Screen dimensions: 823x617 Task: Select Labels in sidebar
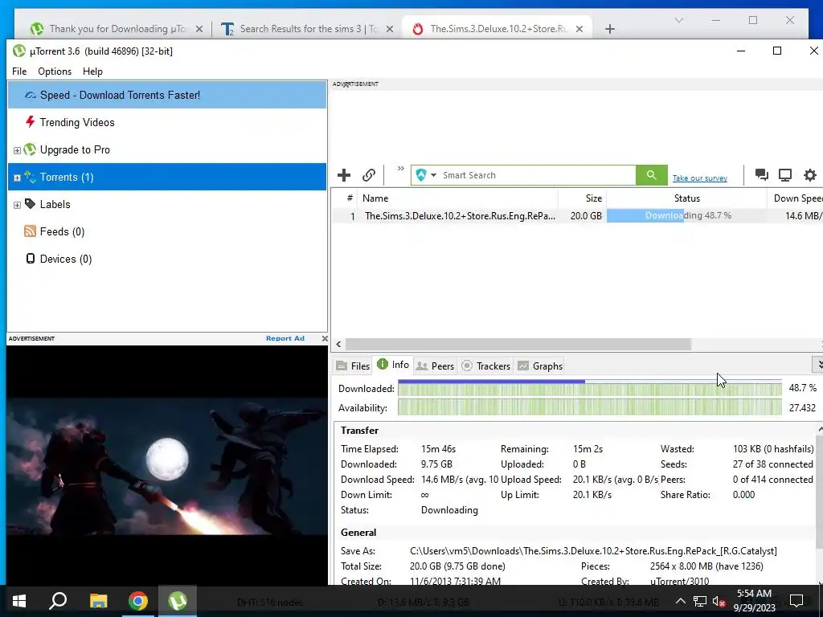point(167,204)
